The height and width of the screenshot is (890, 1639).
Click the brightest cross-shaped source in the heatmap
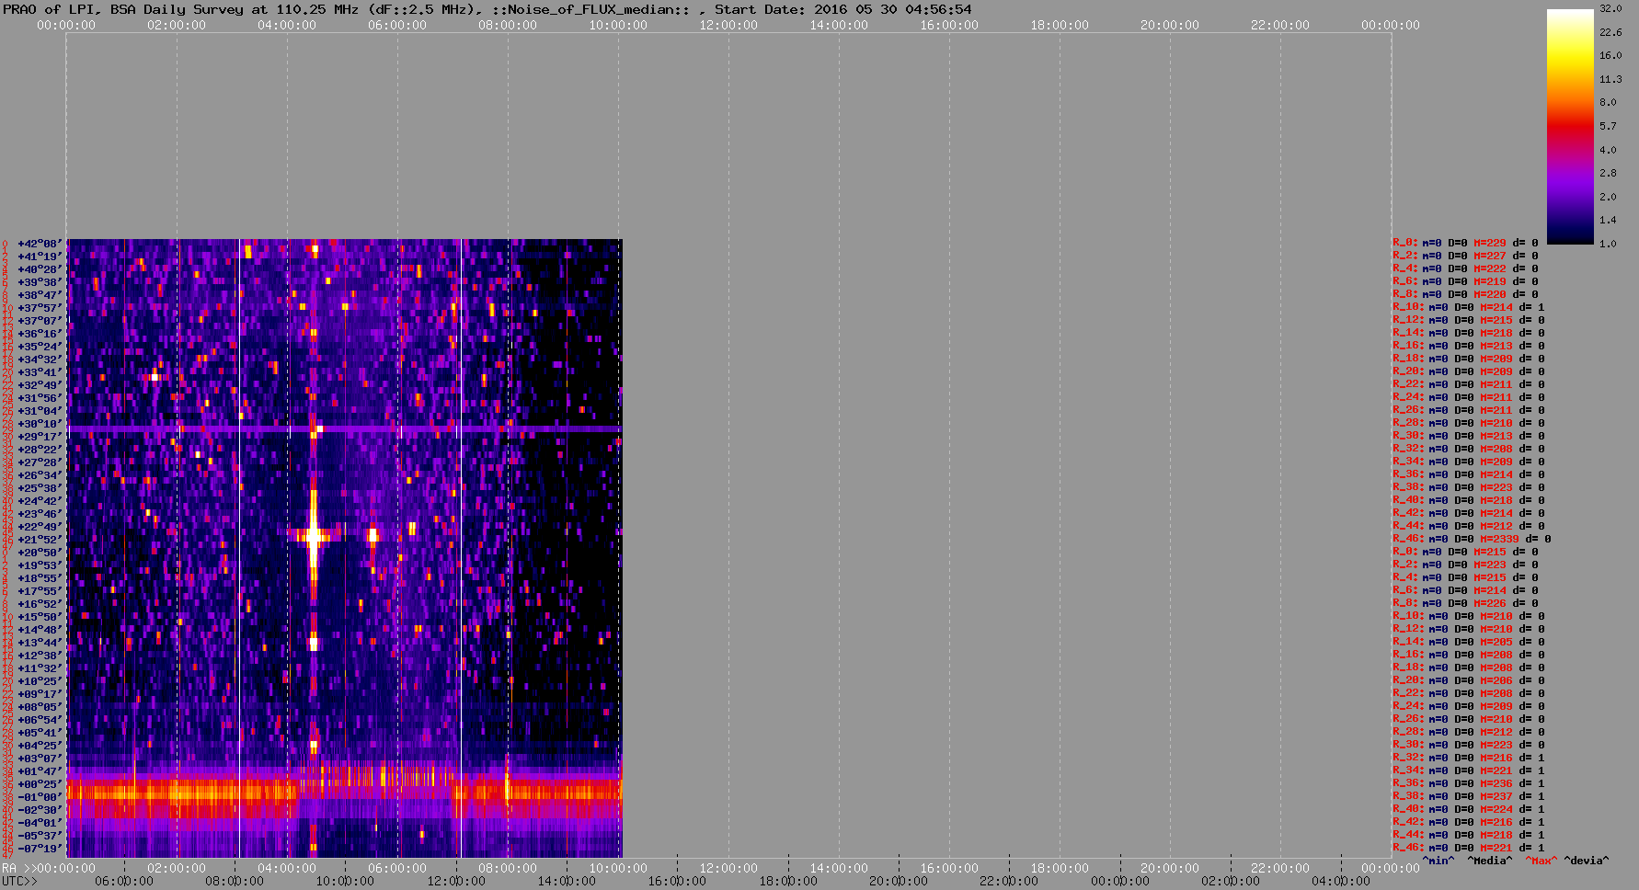[314, 534]
